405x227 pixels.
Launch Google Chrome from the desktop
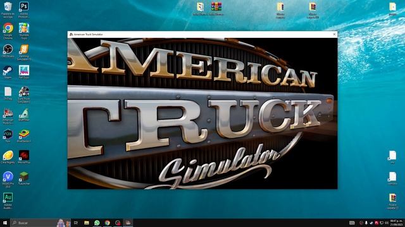[8, 31]
